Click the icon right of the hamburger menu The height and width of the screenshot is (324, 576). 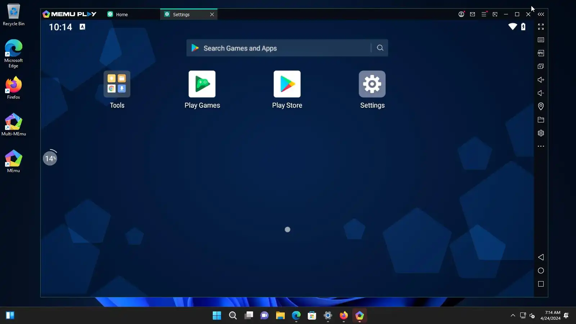tap(495, 14)
